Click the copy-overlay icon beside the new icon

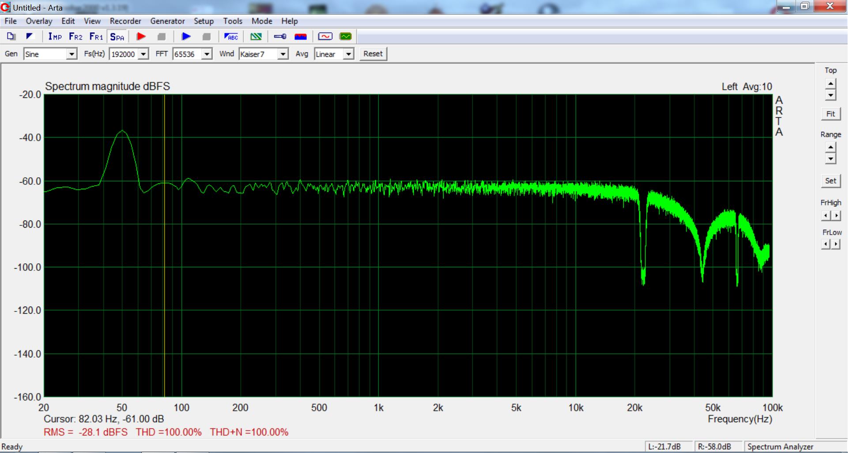30,37
